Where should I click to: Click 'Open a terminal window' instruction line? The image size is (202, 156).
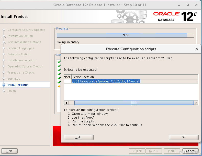click(90, 114)
